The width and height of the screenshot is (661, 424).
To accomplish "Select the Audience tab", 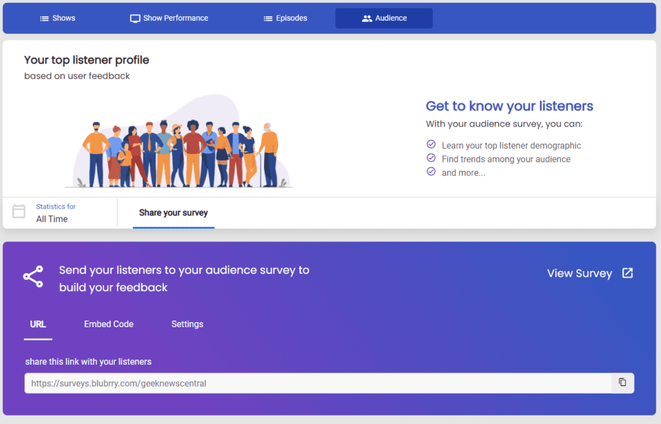I will pyautogui.click(x=384, y=18).
